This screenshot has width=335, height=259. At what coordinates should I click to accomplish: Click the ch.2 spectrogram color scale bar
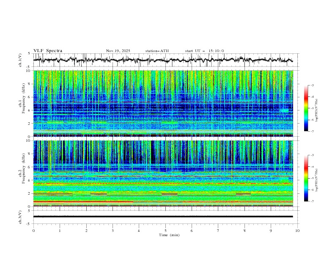[306, 178]
